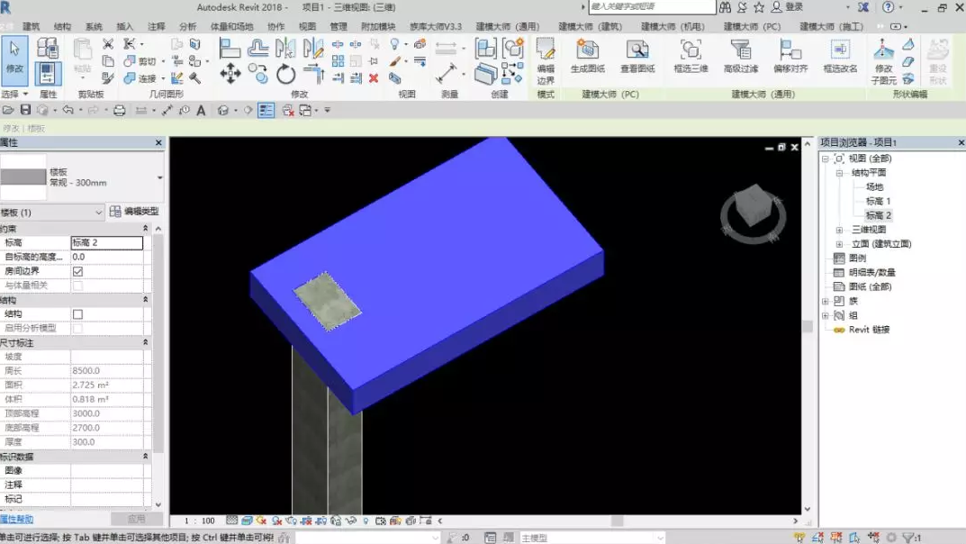Viewport: 966px width, 544px height.
Task: Expand the 族 families tree node
Action: pos(826,301)
